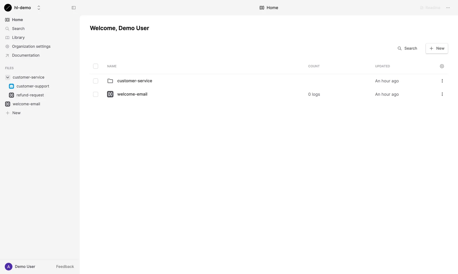Open welcome-email prompt icon in sidebar

8,104
